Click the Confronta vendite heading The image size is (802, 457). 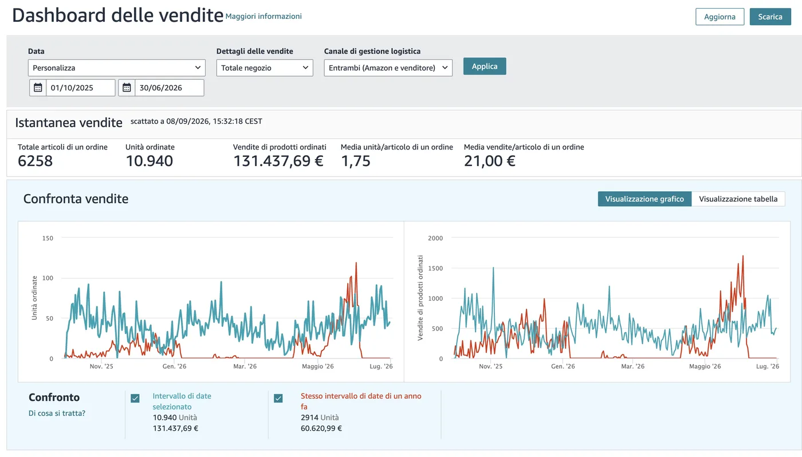pyautogui.click(x=76, y=199)
